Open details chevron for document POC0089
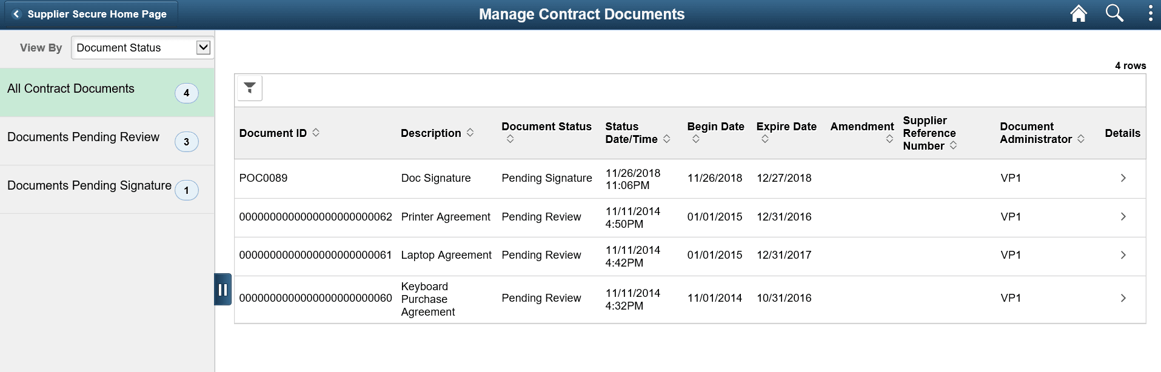 click(x=1123, y=178)
